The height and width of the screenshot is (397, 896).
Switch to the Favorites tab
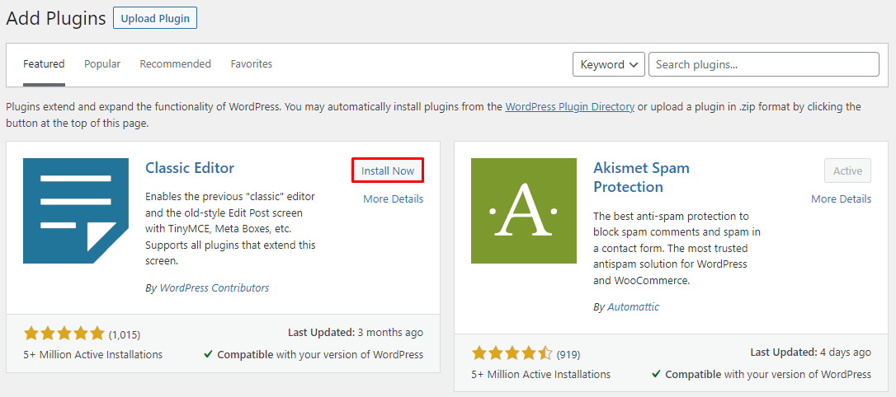252,64
